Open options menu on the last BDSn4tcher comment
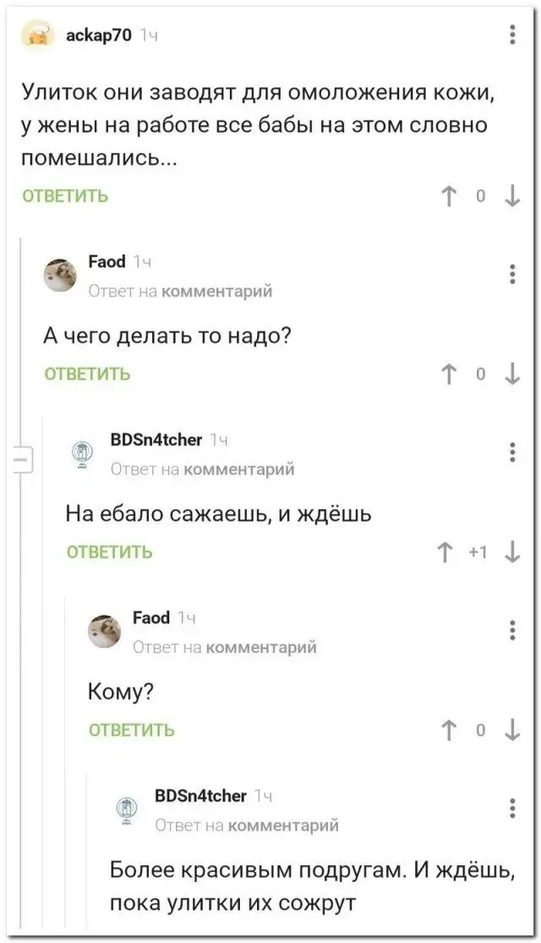This screenshot has width=541, height=943. coord(512,808)
